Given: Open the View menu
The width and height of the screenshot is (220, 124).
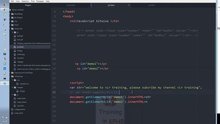Looking at the screenshot, I should [x=18, y=1].
